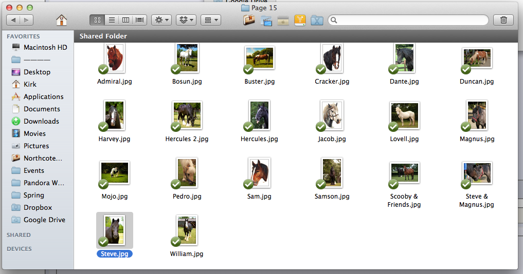Switch to list view
This screenshot has width=523, height=274.
coord(112,21)
